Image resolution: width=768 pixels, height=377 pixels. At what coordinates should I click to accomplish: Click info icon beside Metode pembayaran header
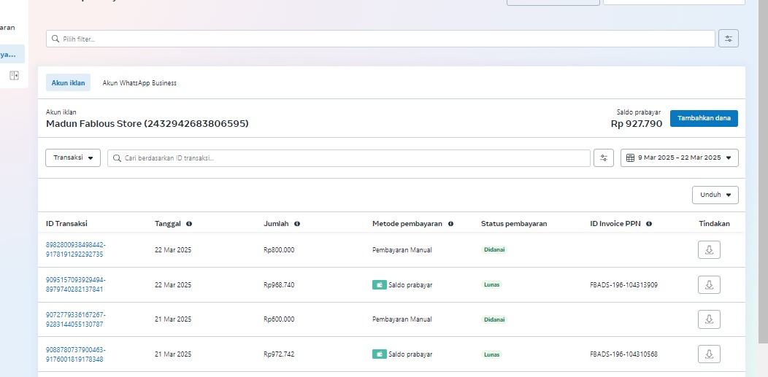pyautogui.click(x=450, y=224)
